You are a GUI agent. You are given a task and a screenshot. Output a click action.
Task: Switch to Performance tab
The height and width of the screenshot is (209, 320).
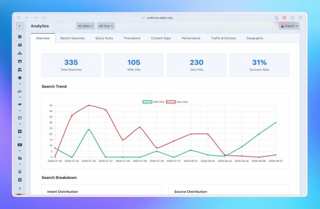pos(191,38)
